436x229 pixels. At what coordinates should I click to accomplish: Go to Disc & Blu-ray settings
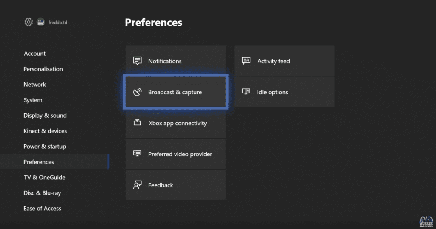(x=42, y=193)
